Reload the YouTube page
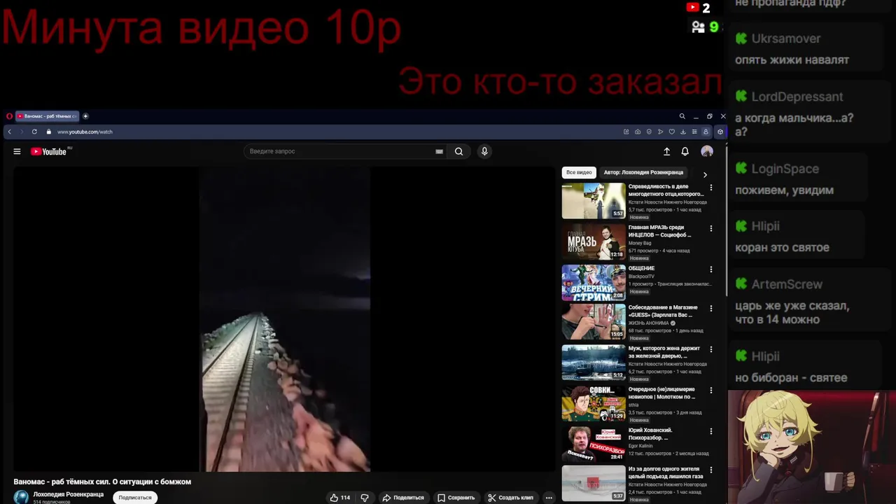Image resolution: width=896 pixels, height=504 pixels. (x=34, y=132)
